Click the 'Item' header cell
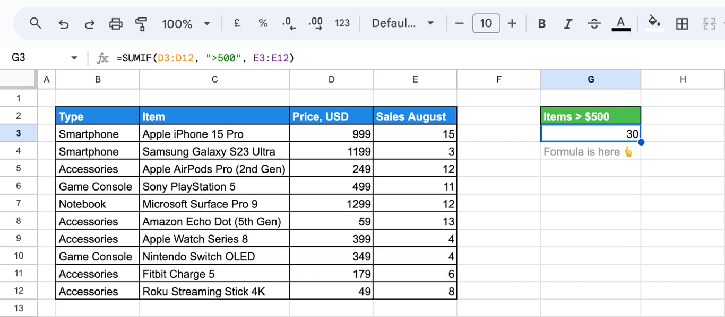Screen dimensions: 725x317 tap(214, 116)
